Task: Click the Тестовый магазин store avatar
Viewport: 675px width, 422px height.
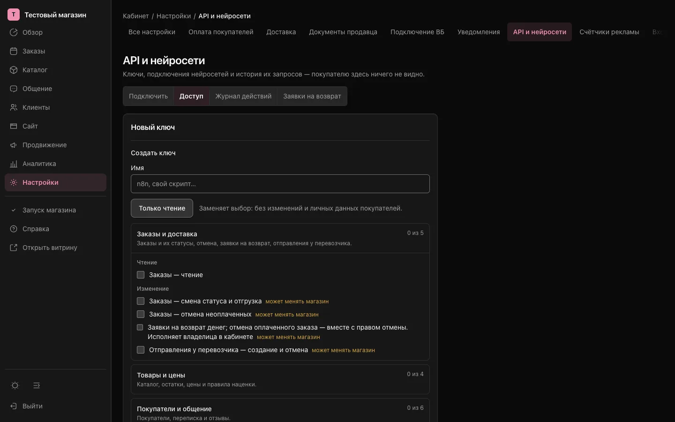Action: point(14,15)
